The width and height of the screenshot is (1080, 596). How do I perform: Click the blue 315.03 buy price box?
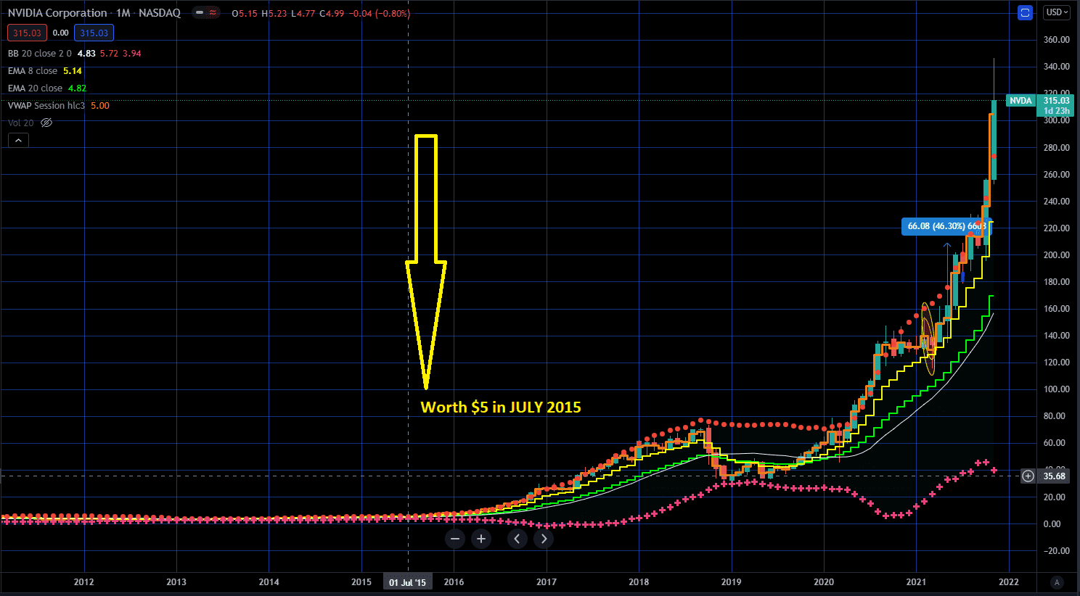point(94,33)
